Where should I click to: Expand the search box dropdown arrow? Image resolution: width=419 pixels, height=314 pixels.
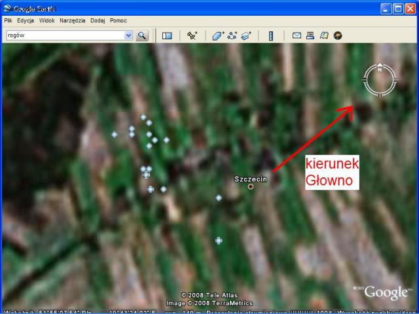[128, 35]
